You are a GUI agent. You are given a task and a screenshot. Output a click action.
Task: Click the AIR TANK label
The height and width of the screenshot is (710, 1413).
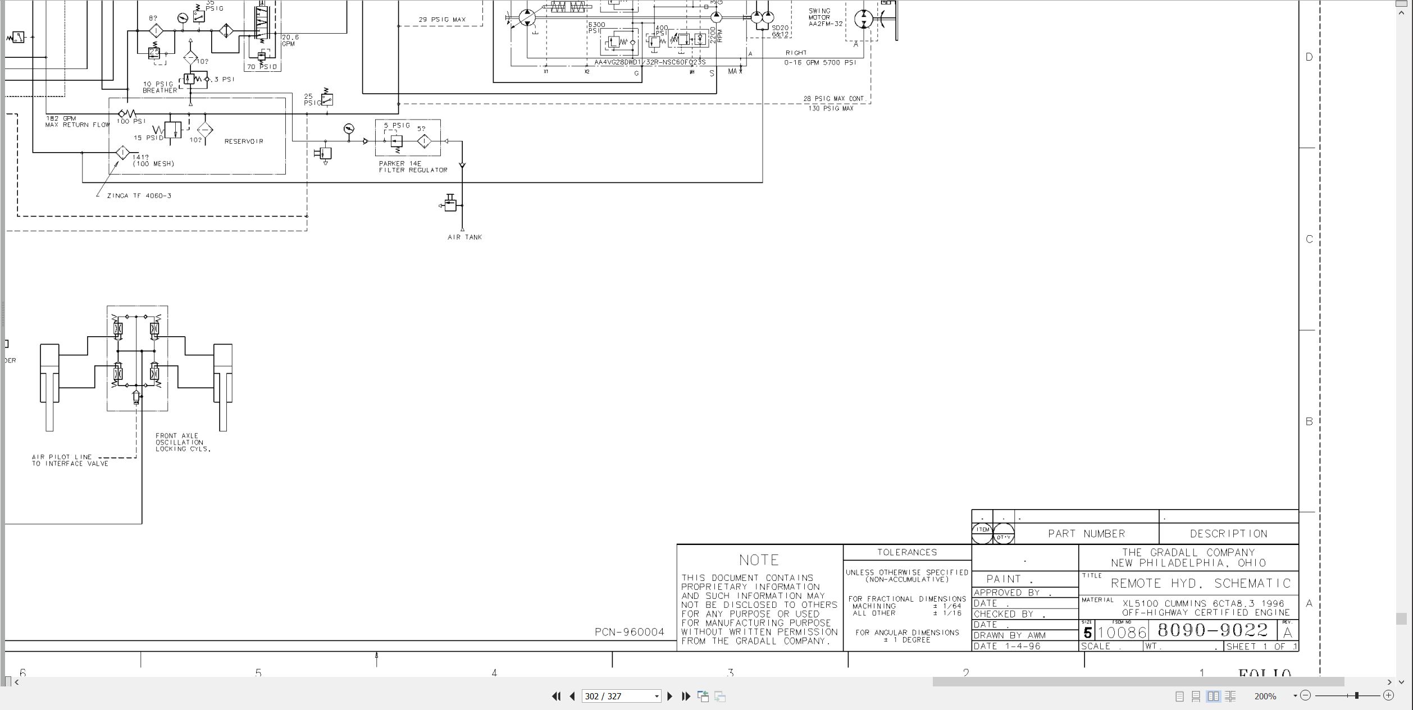[464, 237]
